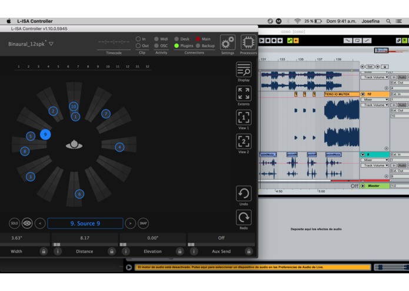
Task: Switch to View 2 icon
Action: 244,141
